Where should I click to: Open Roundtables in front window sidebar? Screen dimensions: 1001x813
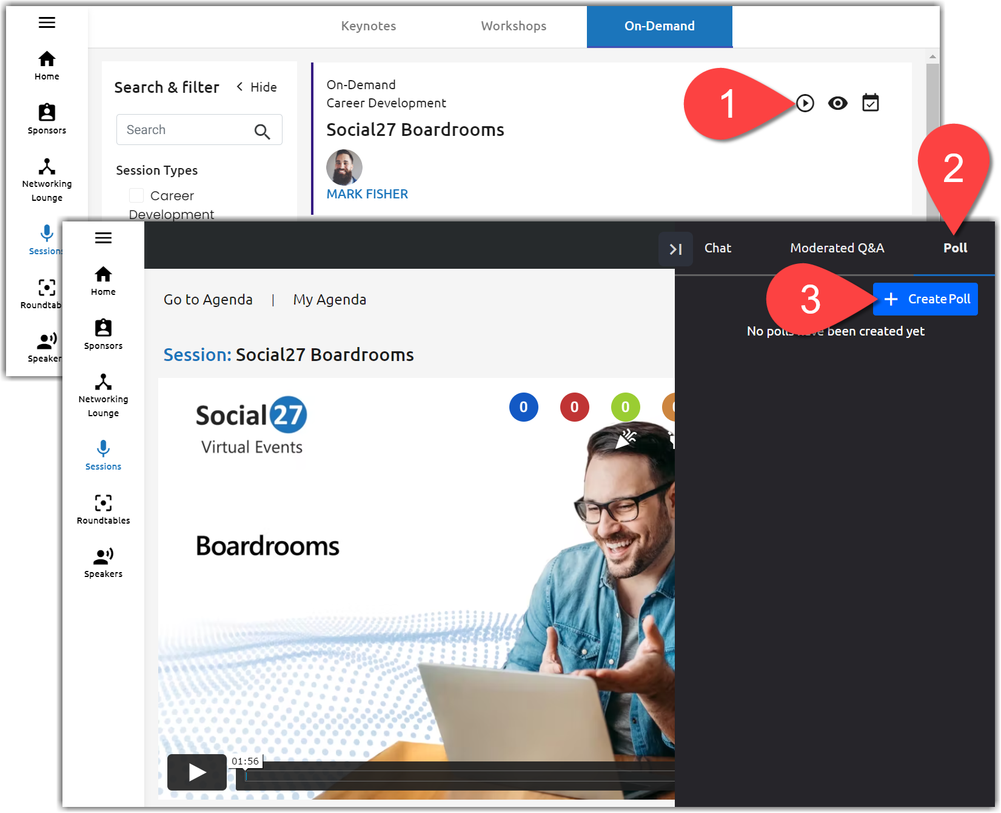[x=103, y=509]
